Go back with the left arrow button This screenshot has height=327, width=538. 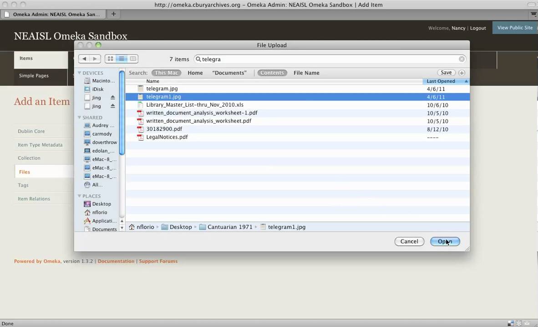tap(84, 59)
